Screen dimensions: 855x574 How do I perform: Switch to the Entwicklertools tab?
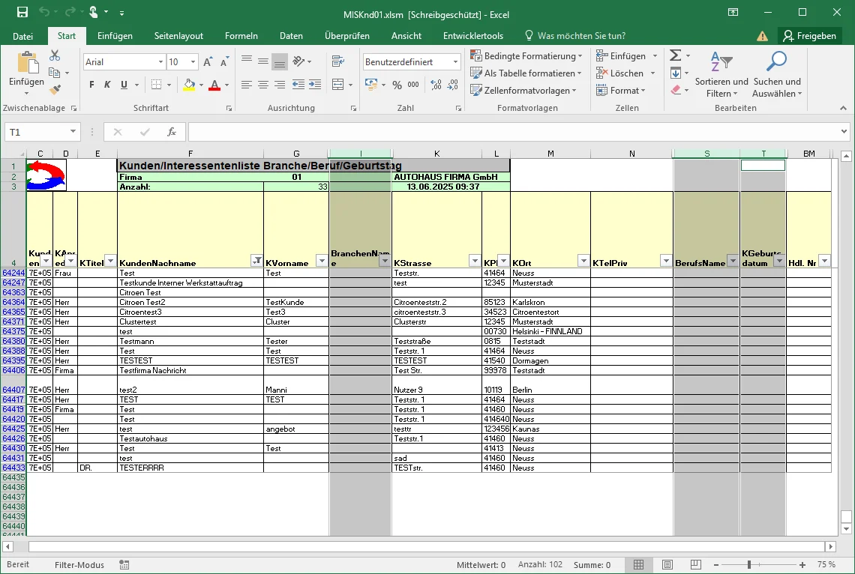[472, 36]
